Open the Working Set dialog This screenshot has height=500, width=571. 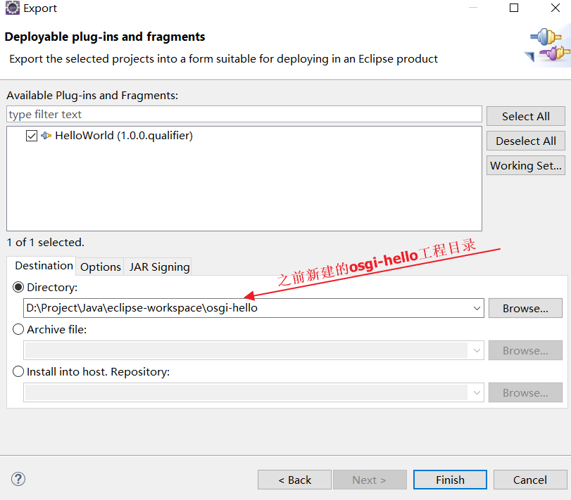[x=526, y=165]
